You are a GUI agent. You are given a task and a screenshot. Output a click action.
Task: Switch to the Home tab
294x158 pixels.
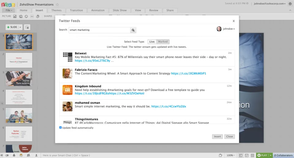24,10
